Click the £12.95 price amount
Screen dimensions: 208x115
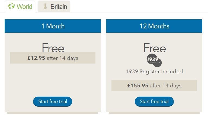36,58
